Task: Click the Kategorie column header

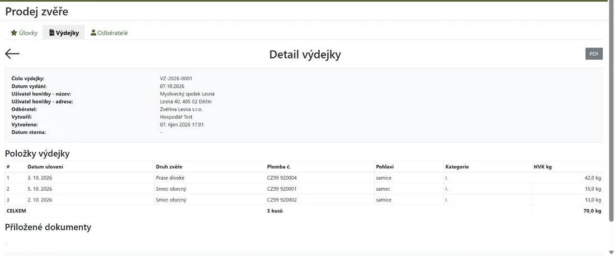Action: point(457,167)
